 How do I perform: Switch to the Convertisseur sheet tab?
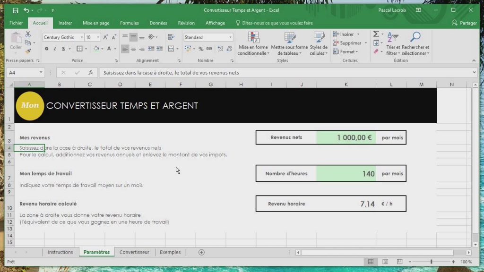134,252
